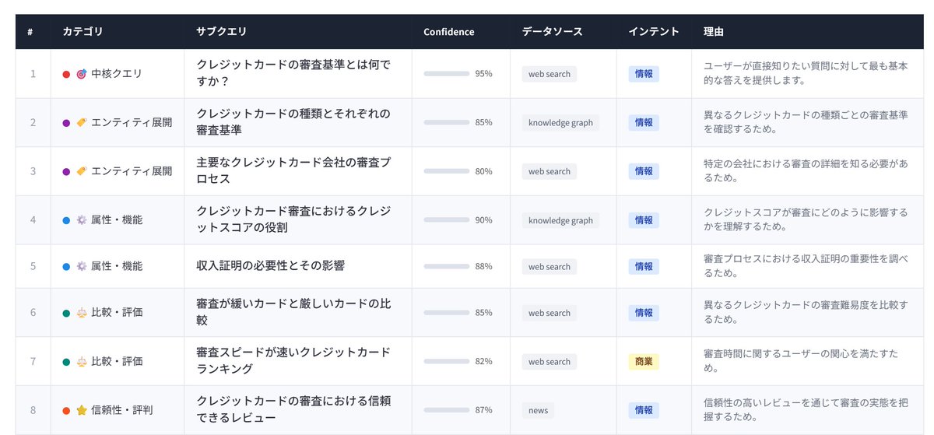Click the 80% confidence bar
The height and width of the screenshot is (435, 934).
[447, 171]
